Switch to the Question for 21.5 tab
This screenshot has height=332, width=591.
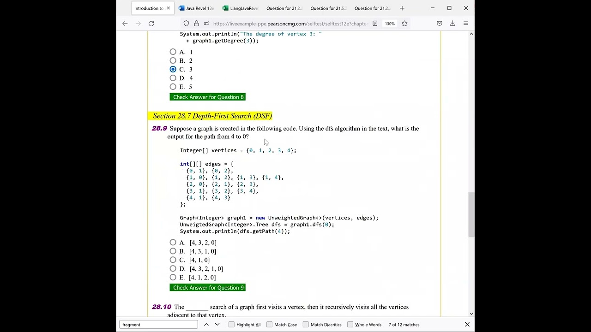[328, 8]
